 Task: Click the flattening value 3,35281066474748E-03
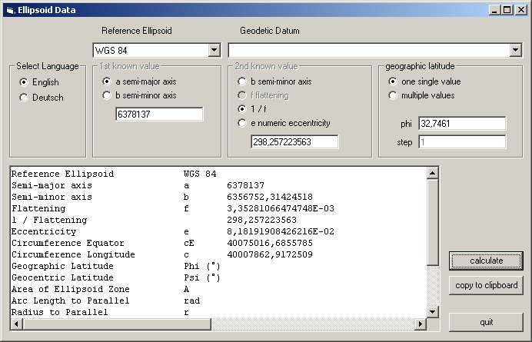tap(281, 208)
